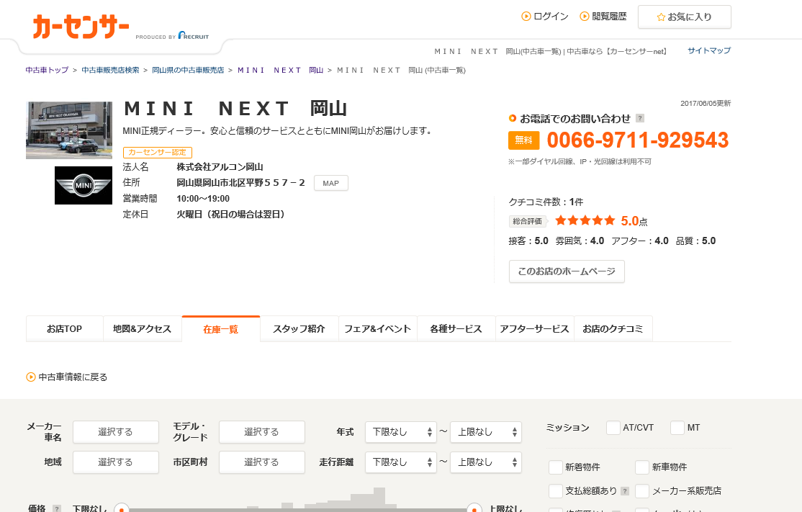Image resolution: width=802 pixels, height=512 pixels.
Task: Click the 中古車トップ breadcrumb link
Action: [x=47, y=70]
